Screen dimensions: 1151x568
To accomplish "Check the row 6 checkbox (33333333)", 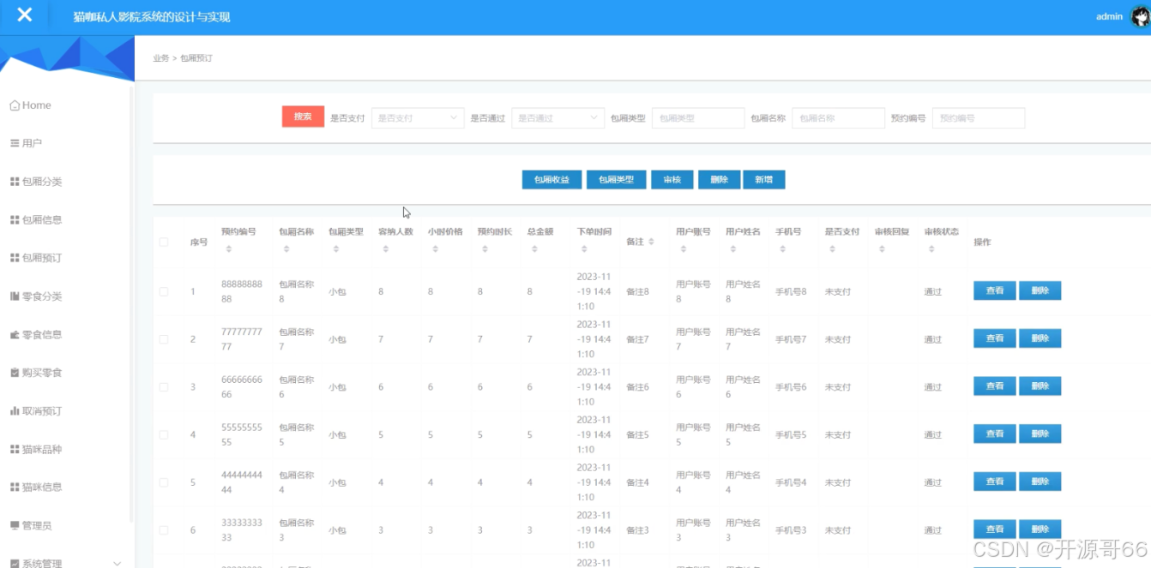I will tap(164, 530).
